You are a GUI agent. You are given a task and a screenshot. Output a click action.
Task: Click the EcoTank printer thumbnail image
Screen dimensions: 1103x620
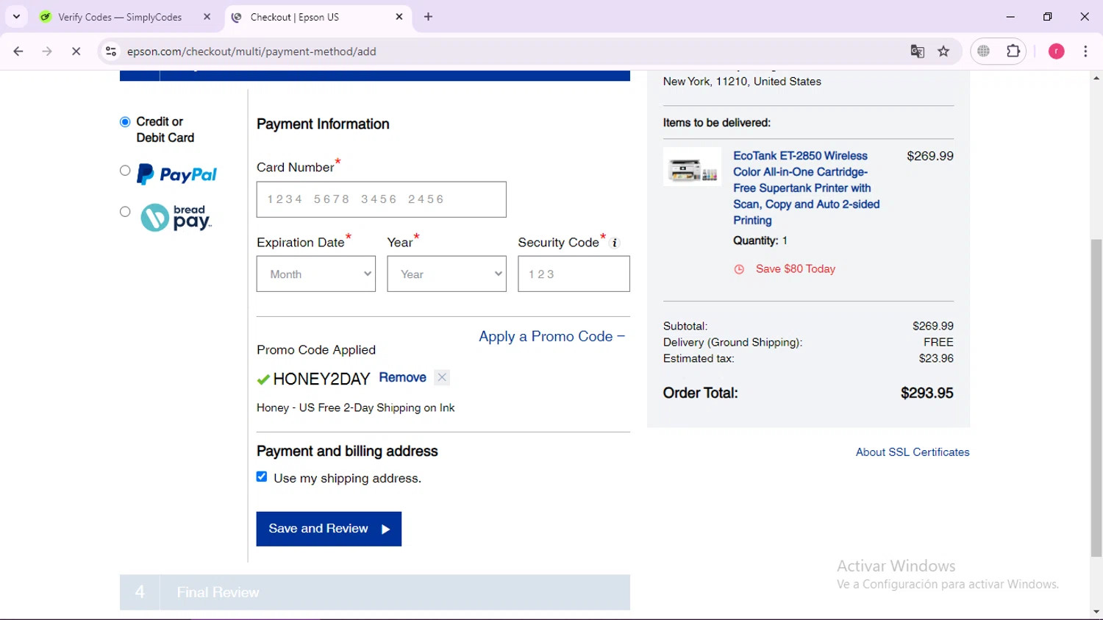pos(692,167)
